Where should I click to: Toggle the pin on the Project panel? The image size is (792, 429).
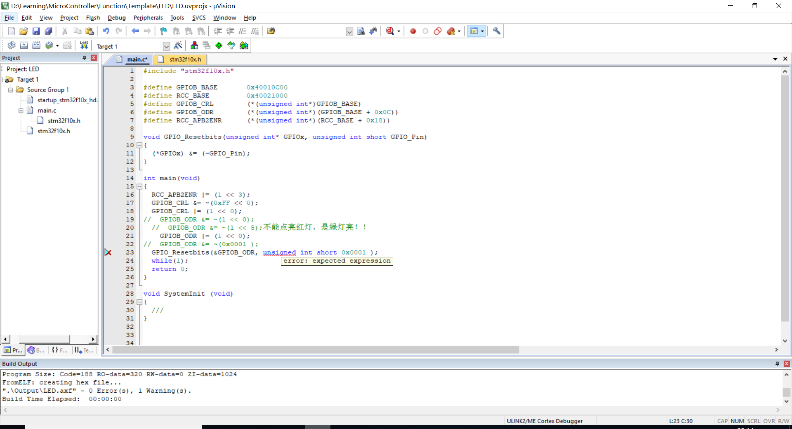85,58
